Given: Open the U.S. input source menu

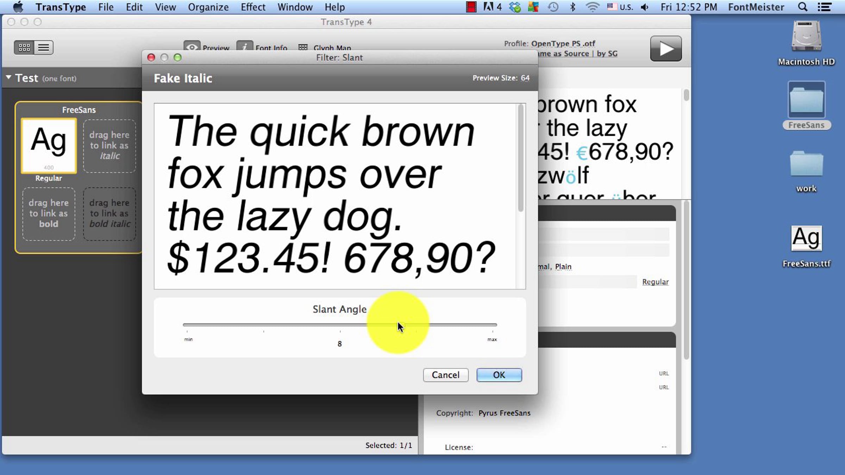Looking at the screenshot, I should point(620,7).
